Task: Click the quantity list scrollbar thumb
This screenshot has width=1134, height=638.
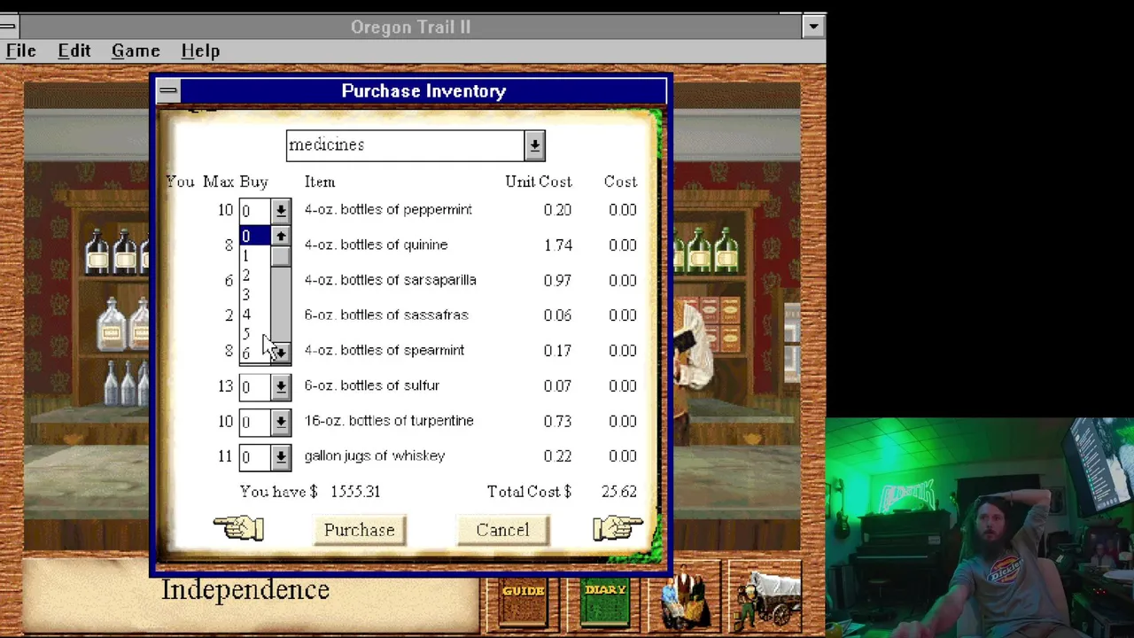Action: (280, 256)
